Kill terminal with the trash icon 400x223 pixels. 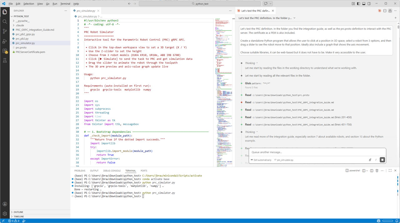pos(377,171)
